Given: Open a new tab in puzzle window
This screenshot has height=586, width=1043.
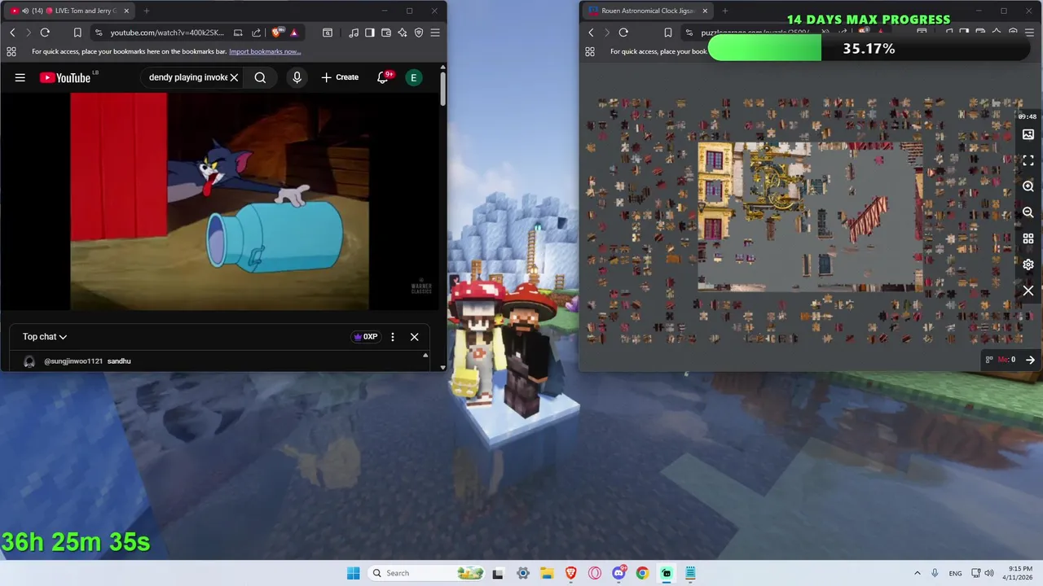Looking at the screenshot, I should [x=725, y=11].
